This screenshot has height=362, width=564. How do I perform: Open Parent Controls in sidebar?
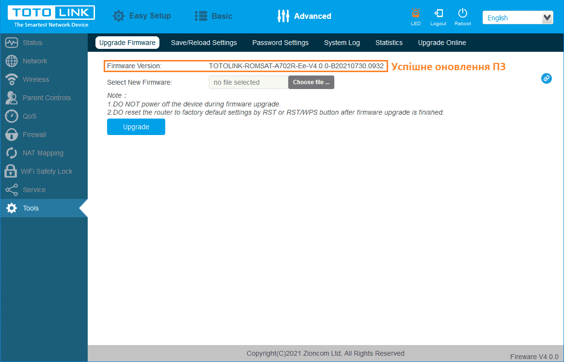coord(46,98)
